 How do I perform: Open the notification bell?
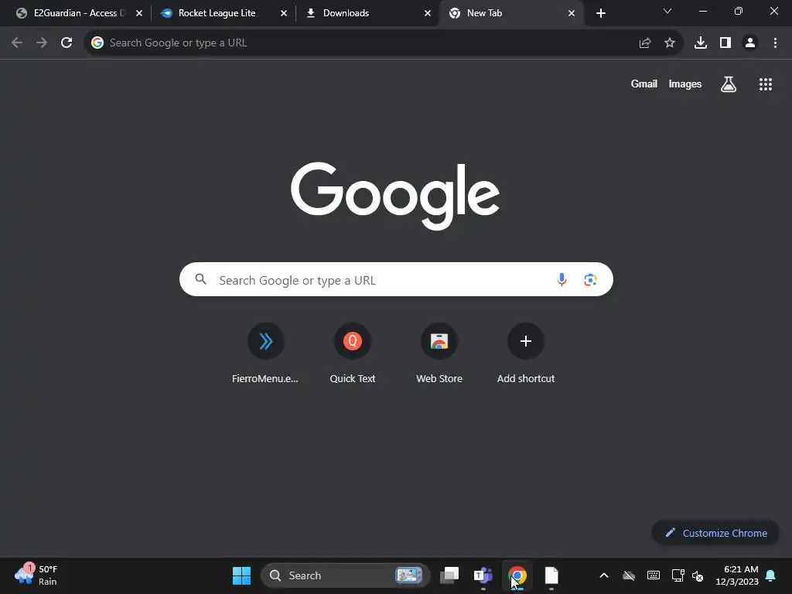[x=771, y=575]
